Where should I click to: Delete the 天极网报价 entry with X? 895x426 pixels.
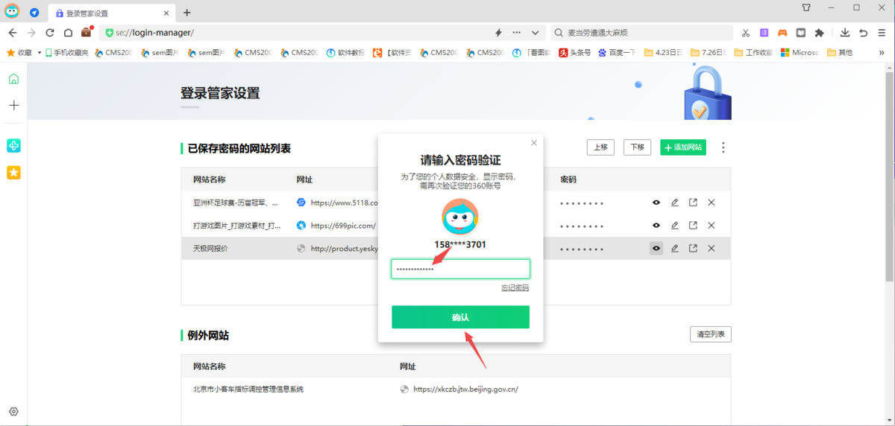712,249
